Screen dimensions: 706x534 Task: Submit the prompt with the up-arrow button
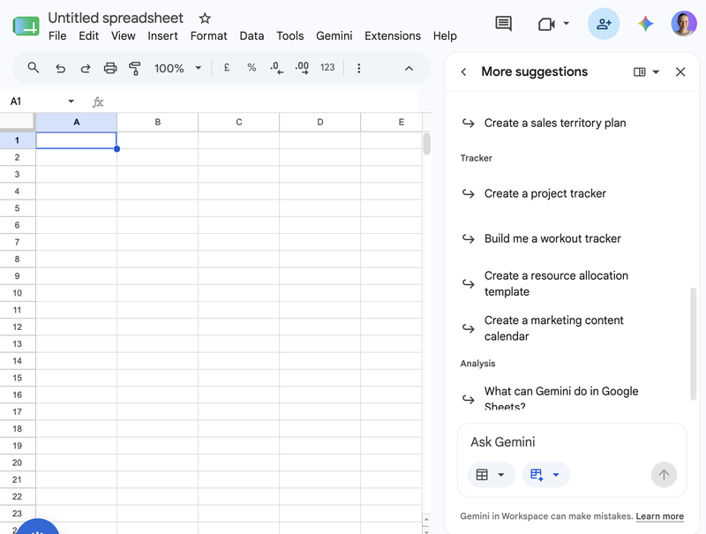point(664,475)
